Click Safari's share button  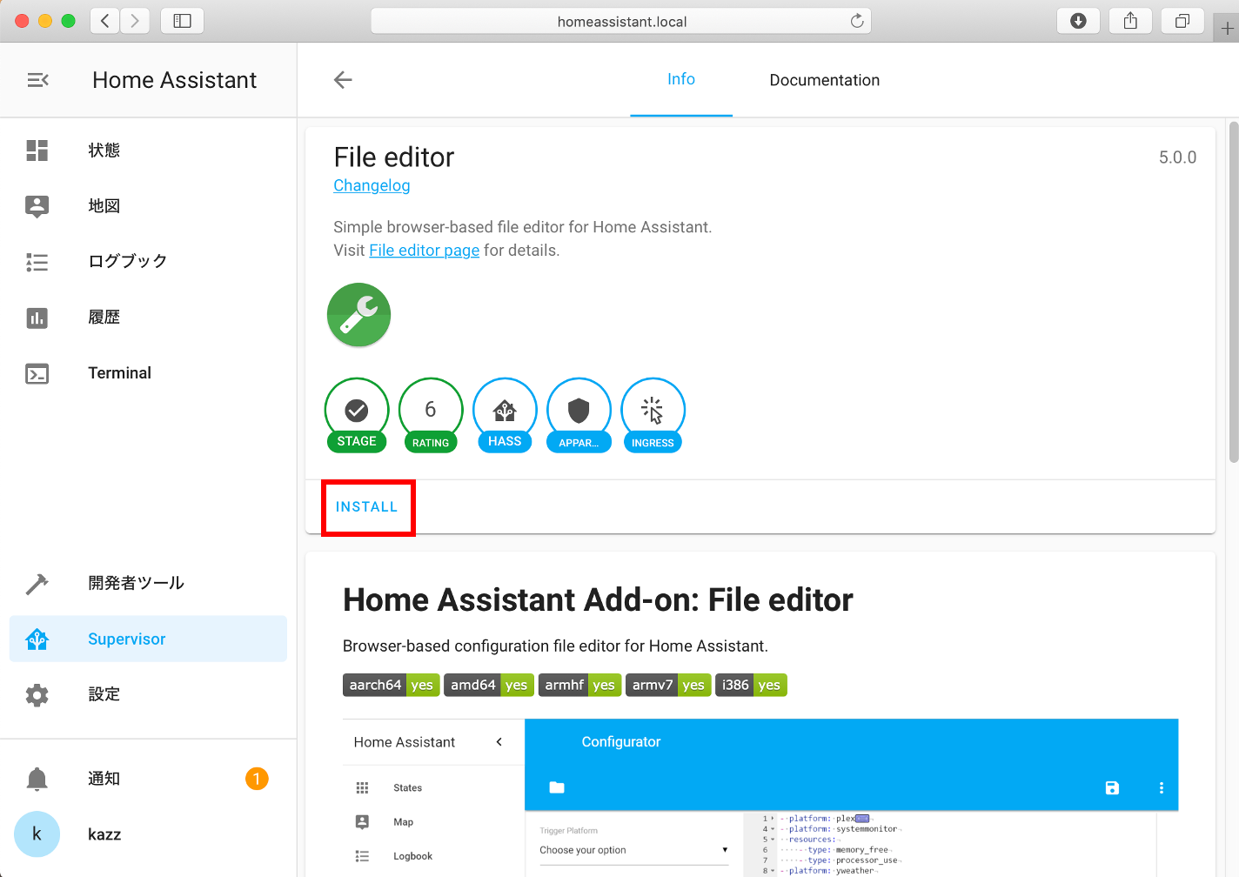point(1130,21)
